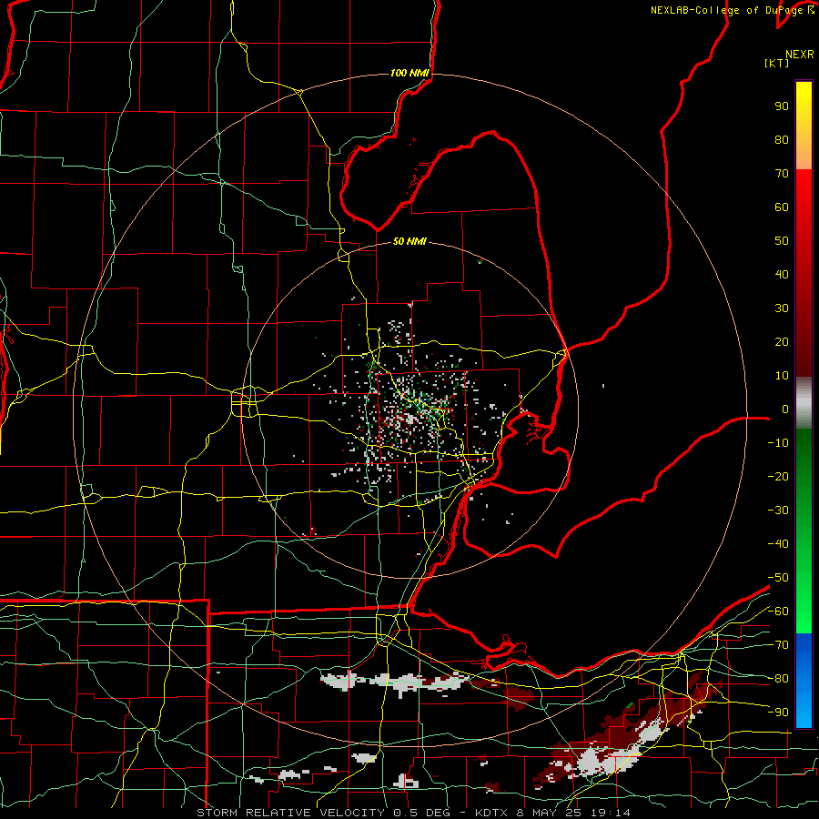Pick the red segment of the color bar
This screenshot has height=819, width=819.
point(804,273)
